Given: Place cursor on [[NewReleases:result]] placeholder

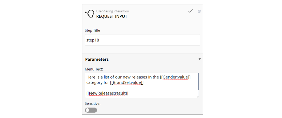Looking at the screenshot, I should coord(107,93).
